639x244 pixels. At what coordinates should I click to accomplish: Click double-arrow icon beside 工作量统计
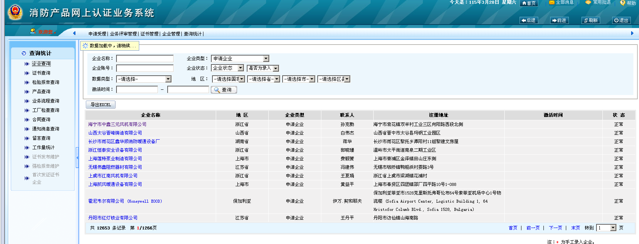(27, 148)
